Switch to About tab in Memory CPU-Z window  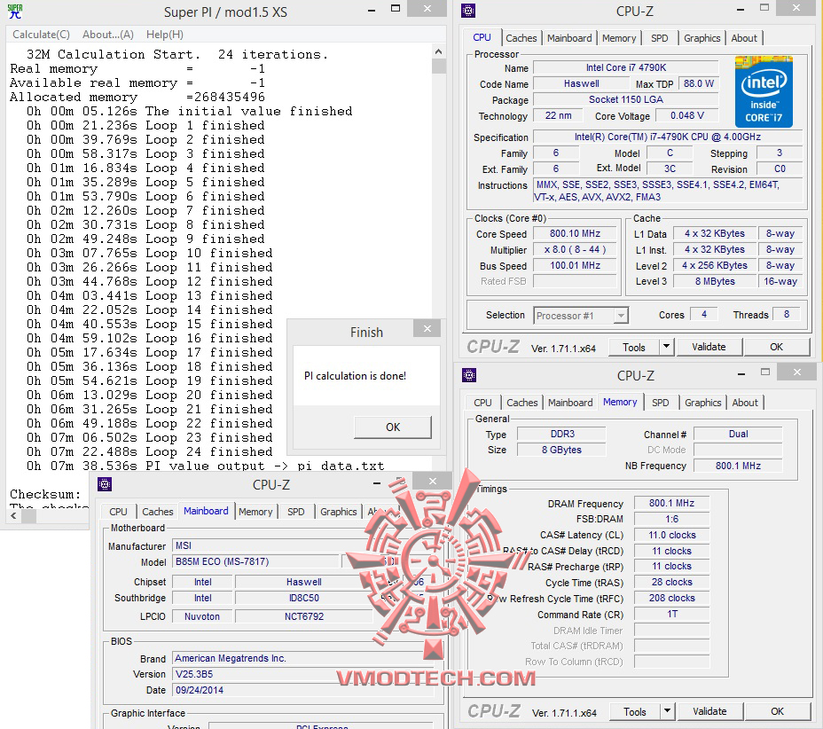[745, 403]
